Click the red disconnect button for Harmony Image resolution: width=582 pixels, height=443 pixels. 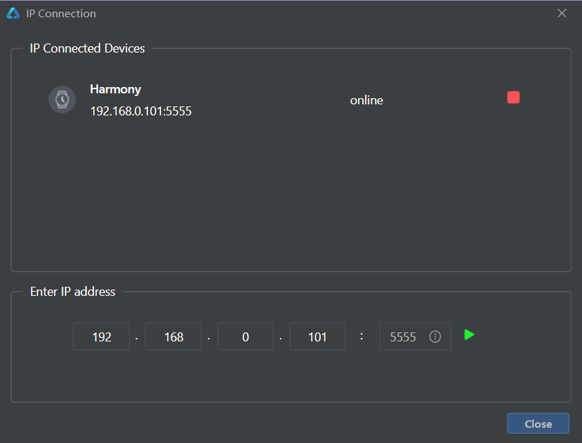pyautogui.click(x=514, y=97)
